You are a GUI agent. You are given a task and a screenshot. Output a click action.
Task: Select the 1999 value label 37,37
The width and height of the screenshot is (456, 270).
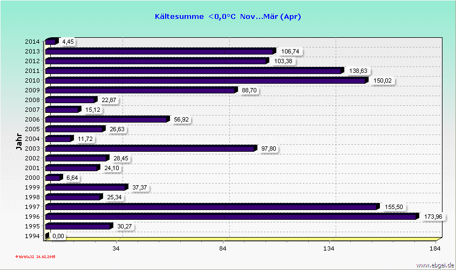click(140, 187)
